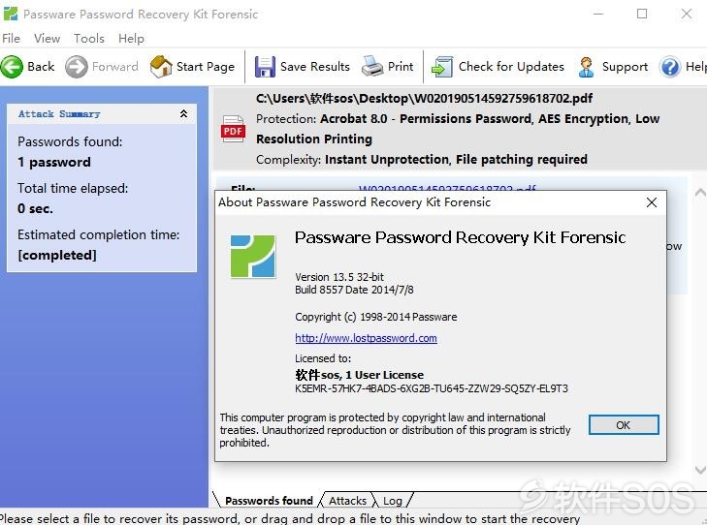Image resolution: width=707 pixels, height=525 pixels.
Task: Click the Passware title bar app icon
Action: pyautogui.click(x=11, y=14)
